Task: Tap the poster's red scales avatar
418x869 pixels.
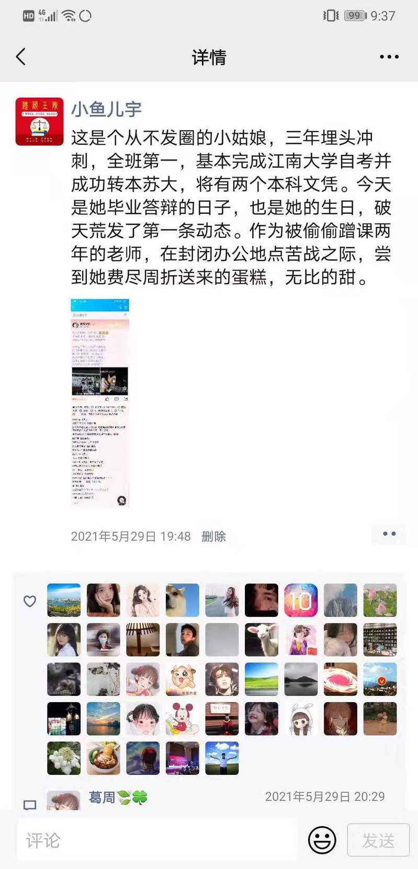Action: coord(40,121)
